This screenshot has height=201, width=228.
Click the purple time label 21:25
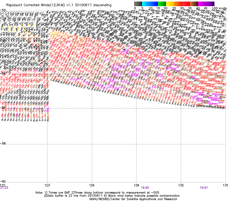tap(4, 188)
